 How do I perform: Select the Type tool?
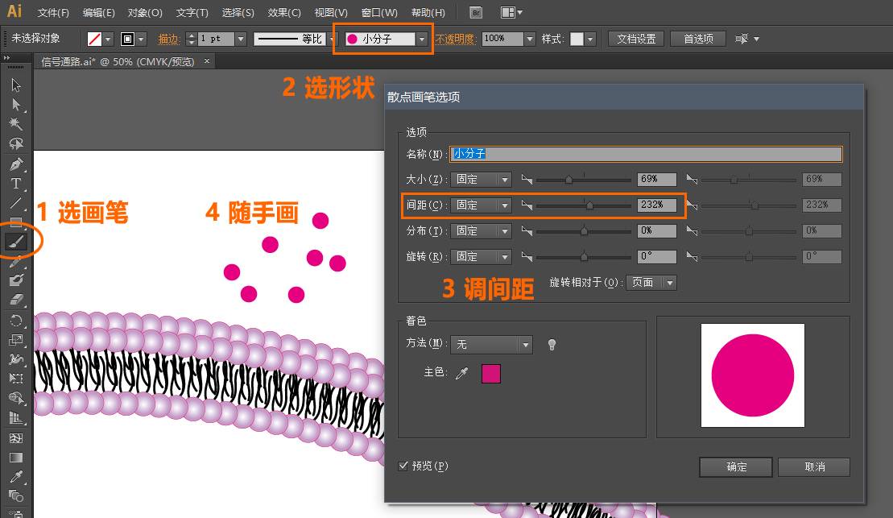(x=16, y=184)
